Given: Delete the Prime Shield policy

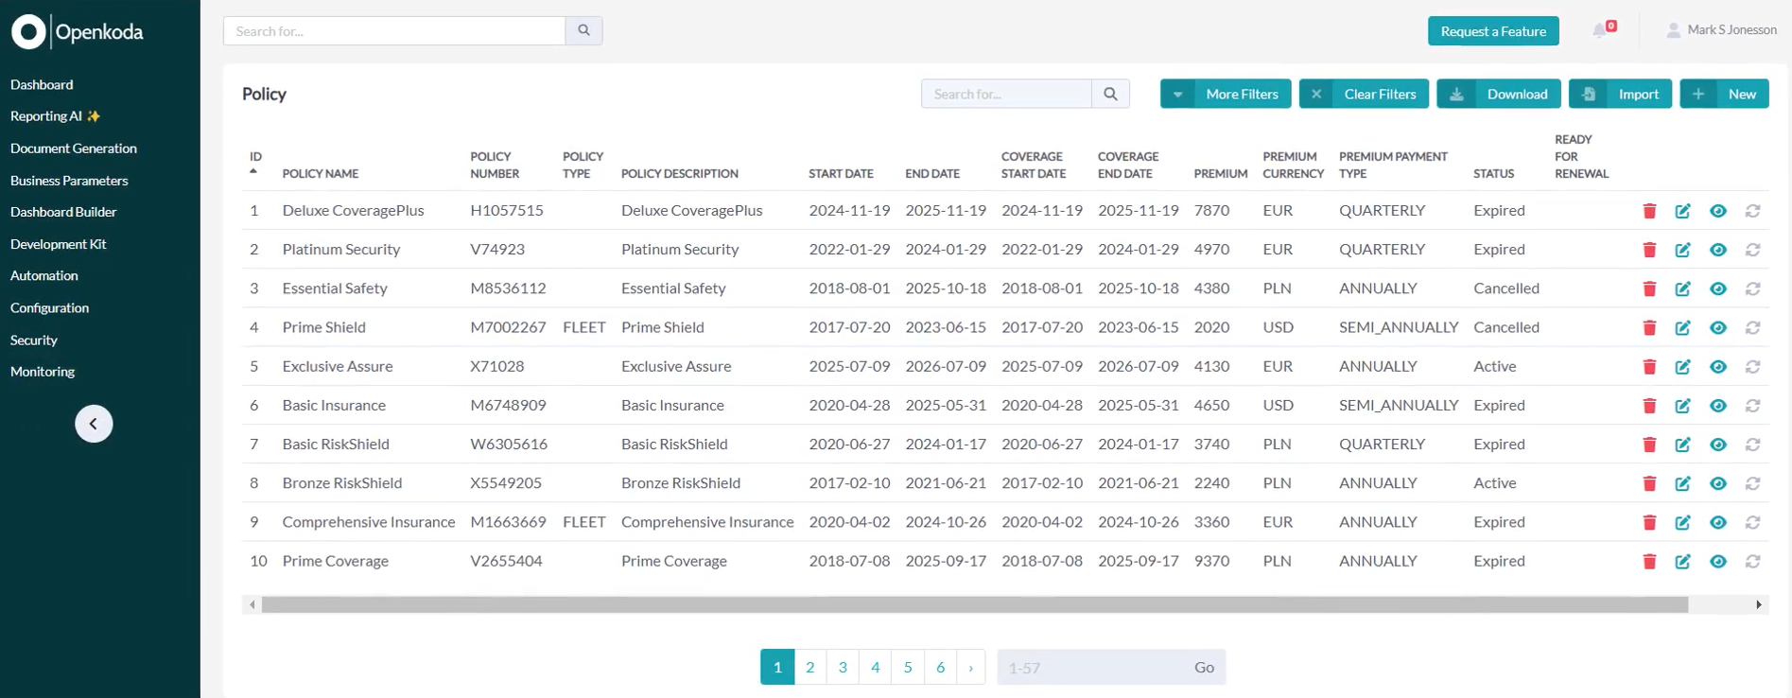Looking at the screenshot, I should click(x=1649, y=327).
